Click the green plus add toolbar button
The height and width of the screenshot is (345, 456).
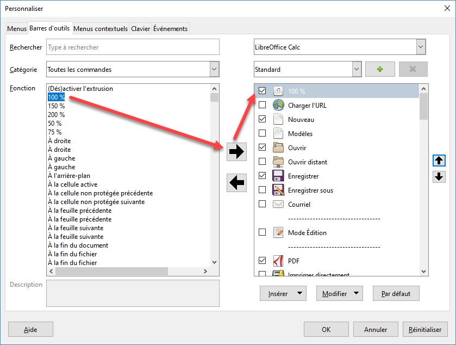pos(380,69)
